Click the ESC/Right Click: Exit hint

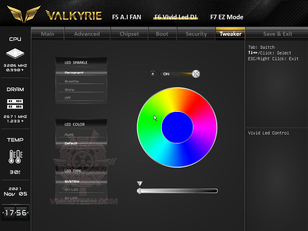tap(273, 59)
